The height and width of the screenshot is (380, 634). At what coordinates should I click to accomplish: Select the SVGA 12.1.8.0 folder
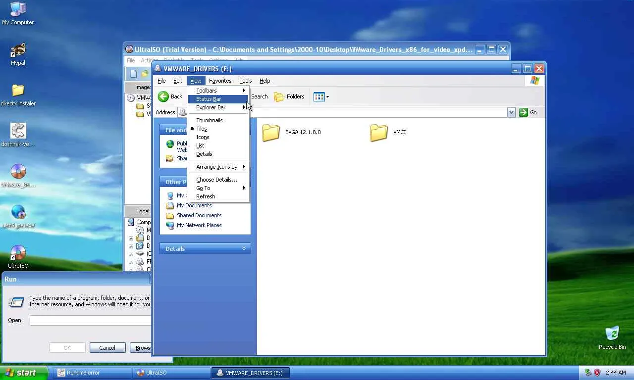point(291,133)
